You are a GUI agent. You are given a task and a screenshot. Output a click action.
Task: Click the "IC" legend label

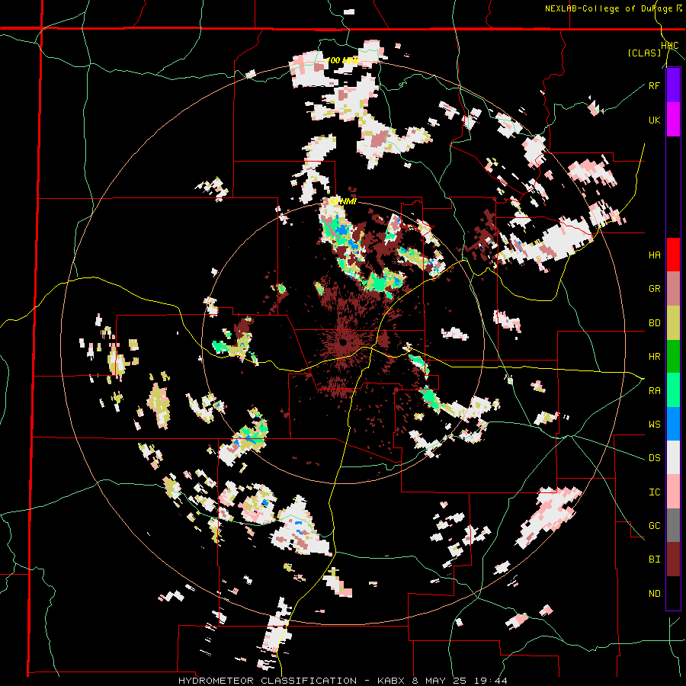coord(654,492)
